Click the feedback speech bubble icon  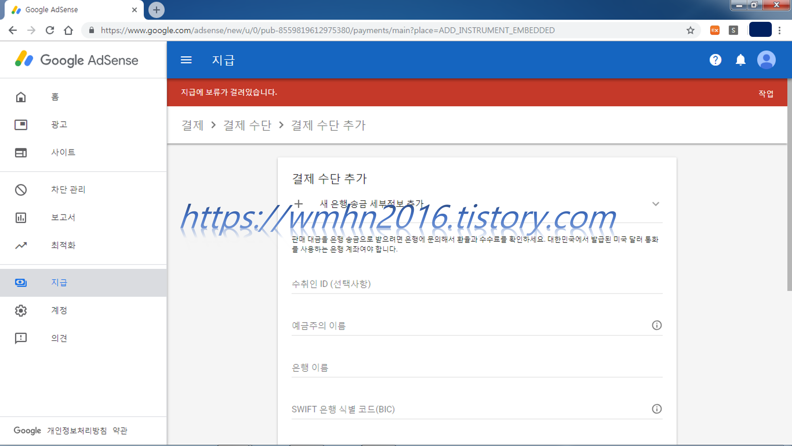pyautogui.click(x=21, y=338)
